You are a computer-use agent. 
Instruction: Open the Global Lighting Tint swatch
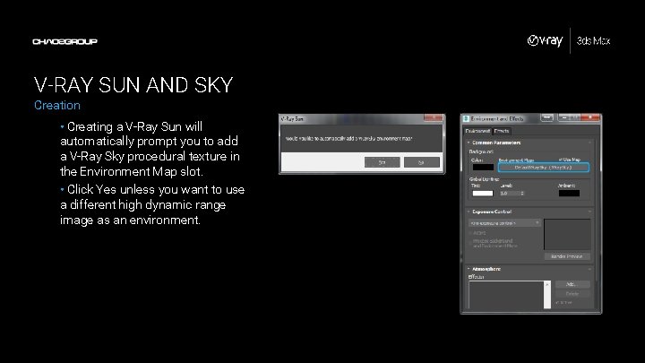483,193
